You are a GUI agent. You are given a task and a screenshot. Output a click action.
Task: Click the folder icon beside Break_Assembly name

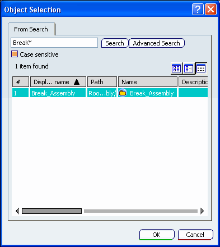pos(123,93)
